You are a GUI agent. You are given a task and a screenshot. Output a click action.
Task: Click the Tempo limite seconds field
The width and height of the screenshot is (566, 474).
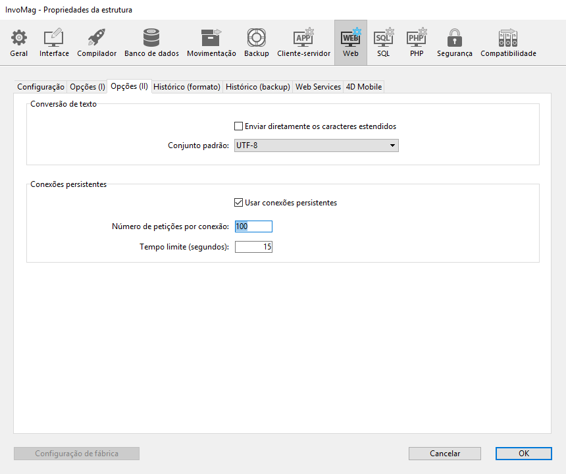(x=253, y=247)
